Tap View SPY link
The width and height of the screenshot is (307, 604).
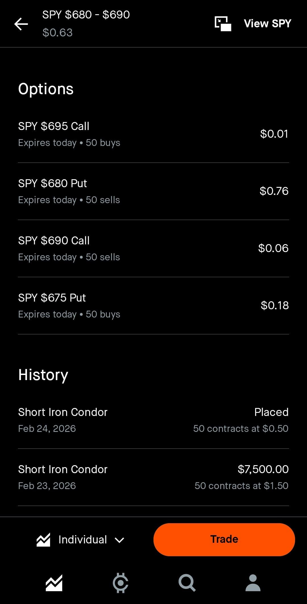point(267,24)
